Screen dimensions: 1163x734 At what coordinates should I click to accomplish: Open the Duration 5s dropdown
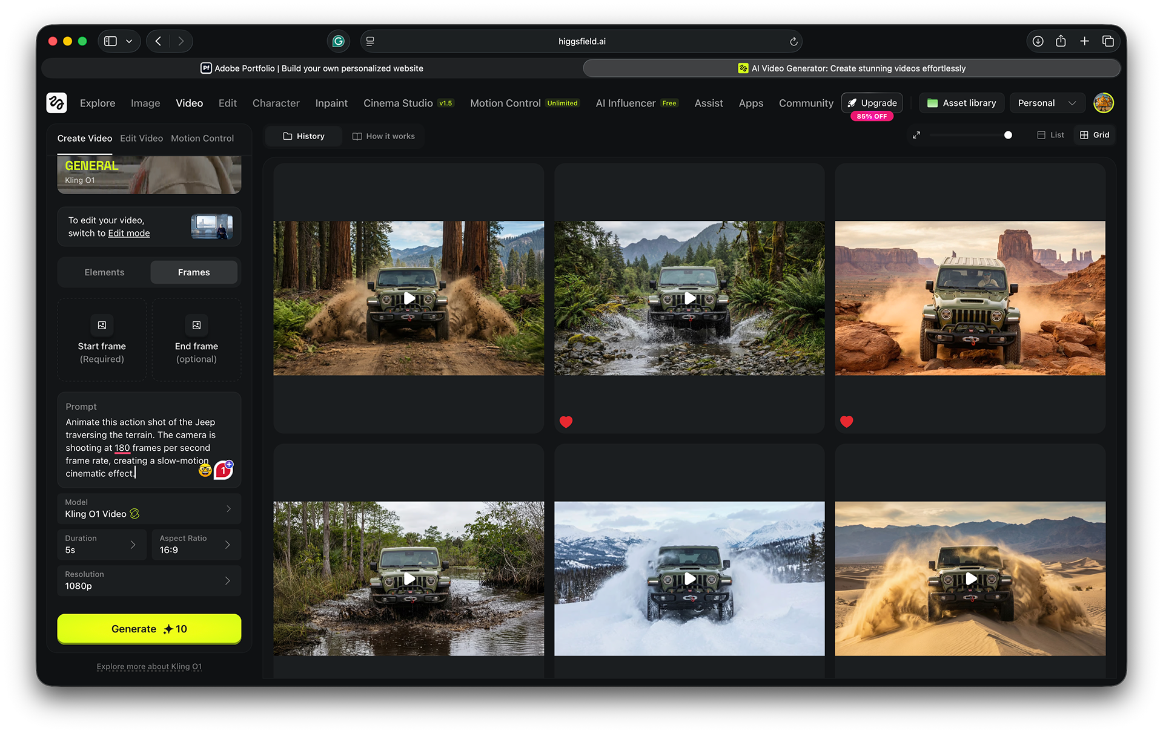coord(102,544)
